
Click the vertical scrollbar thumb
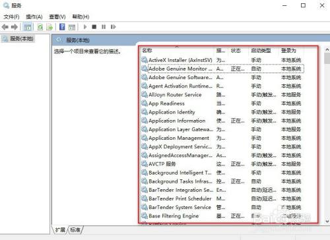327,58
